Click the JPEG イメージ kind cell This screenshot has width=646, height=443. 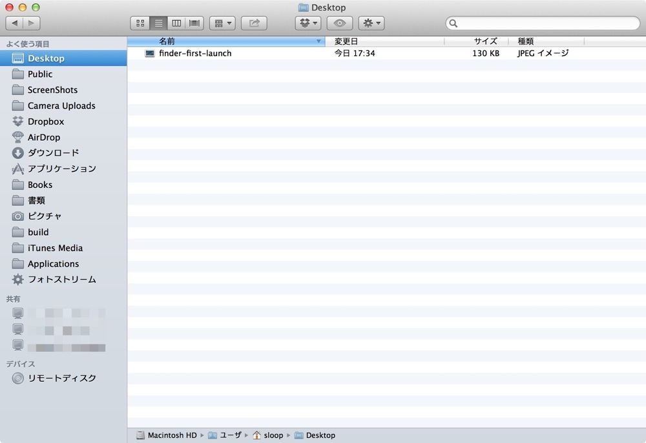tap(543, 53)
